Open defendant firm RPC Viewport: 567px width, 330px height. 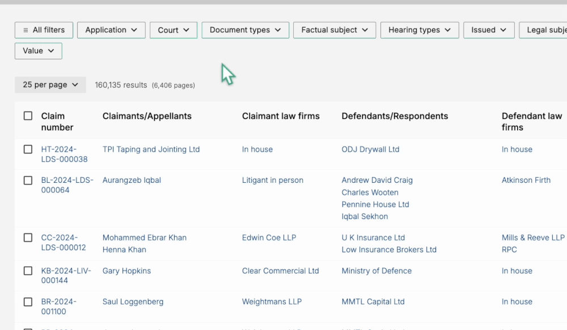509,250
